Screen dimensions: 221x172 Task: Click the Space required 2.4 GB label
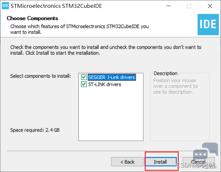point(35,130)
